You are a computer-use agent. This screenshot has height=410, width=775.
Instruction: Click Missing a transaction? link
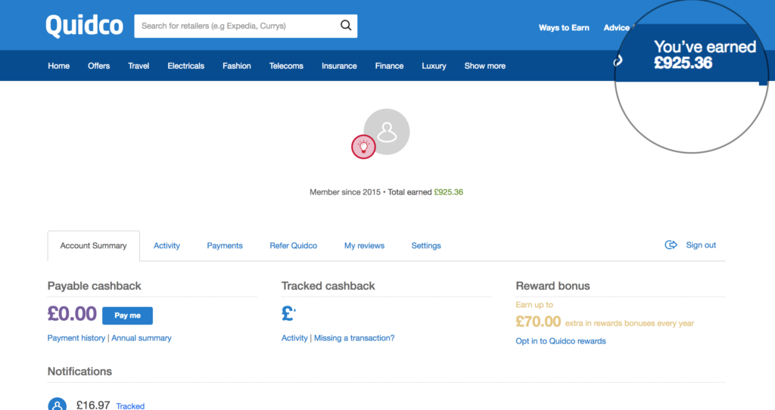click(x=354, y=338)
